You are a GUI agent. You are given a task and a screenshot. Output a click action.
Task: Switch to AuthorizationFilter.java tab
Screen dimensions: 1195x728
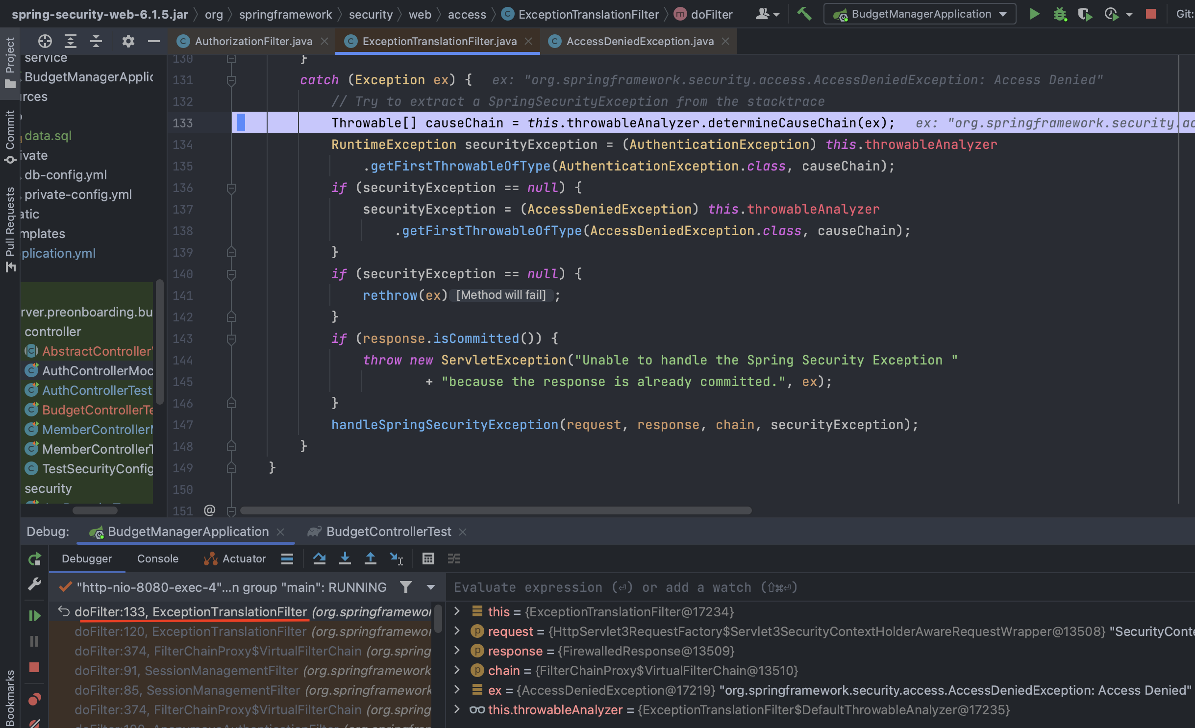[x=253, y=41]
